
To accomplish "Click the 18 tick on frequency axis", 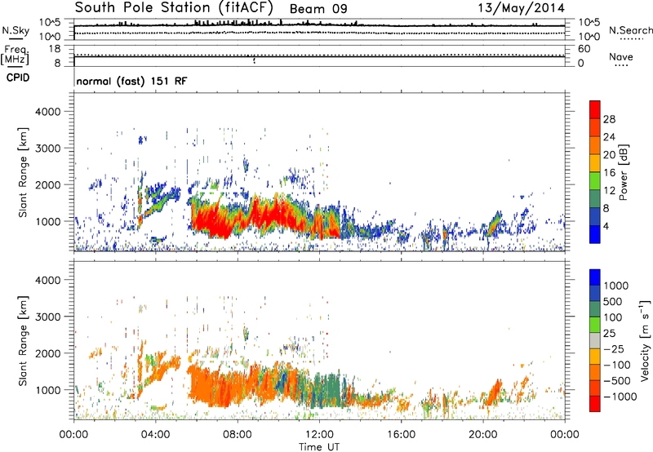I will (55, 49).
